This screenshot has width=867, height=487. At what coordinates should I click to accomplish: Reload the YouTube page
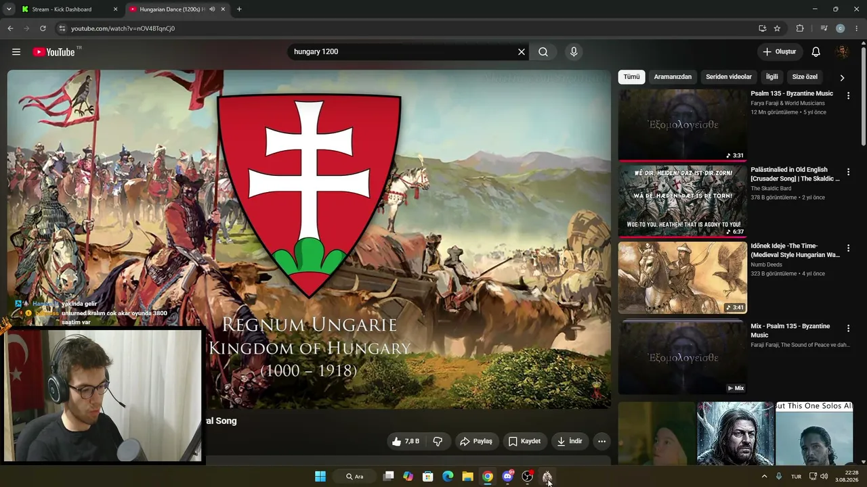pyautogui.click(x=43, y=28)
